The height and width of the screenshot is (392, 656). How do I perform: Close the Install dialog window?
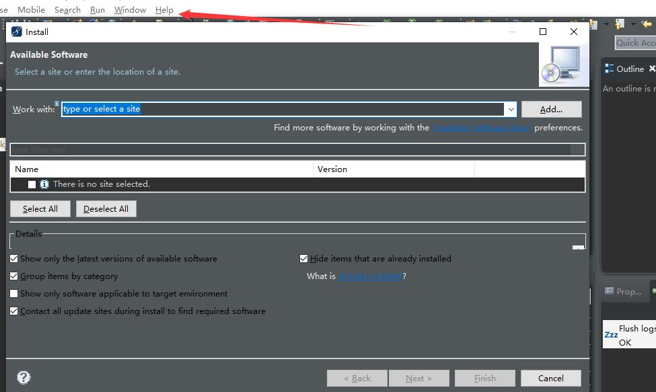coord(574,32)
